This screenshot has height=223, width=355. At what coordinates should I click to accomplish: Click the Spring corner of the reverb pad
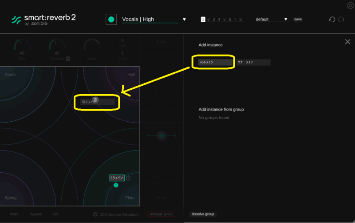coord(11,198)
